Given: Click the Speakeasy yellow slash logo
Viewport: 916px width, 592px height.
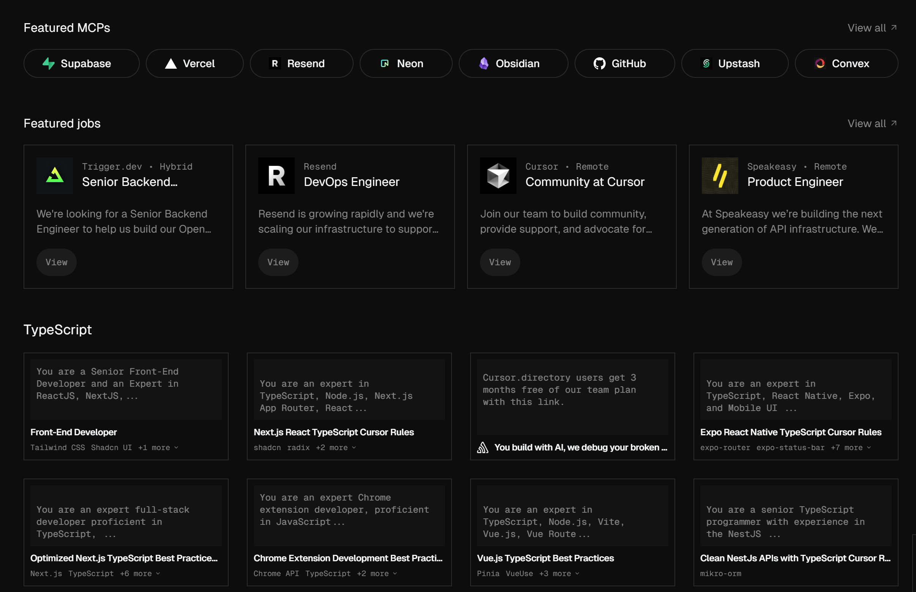Looking at the screenshot, I should point(719,176).
